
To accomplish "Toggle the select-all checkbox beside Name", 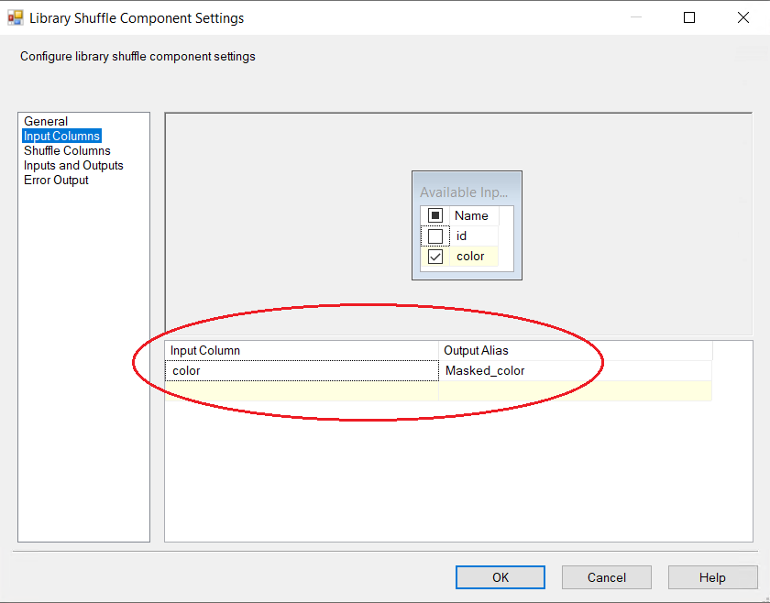I will coord(435,215).
